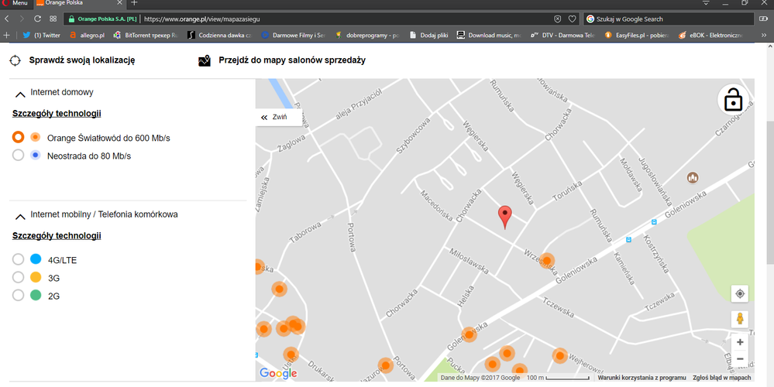This screenshot has height=387, width=774.
Task: Zoom in the map with plus button
Action: coord(740,342)
